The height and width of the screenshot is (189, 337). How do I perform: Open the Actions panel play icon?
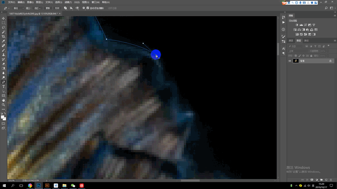283,22
